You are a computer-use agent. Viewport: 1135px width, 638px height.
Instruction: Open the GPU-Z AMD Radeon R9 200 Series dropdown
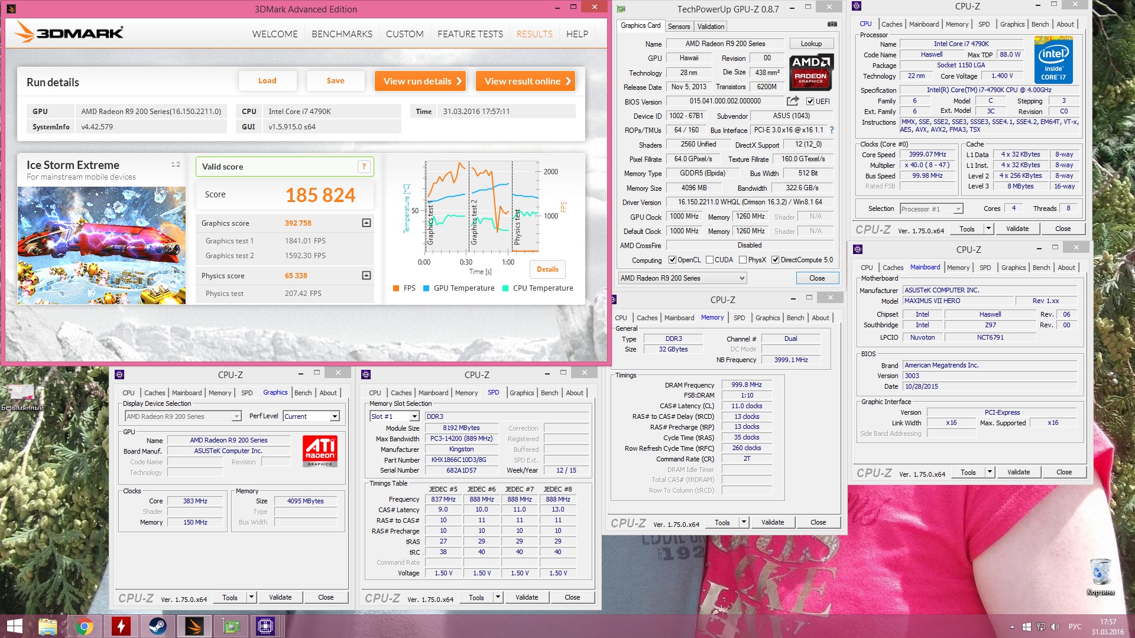pyautogui.click(x=683, y=278)
